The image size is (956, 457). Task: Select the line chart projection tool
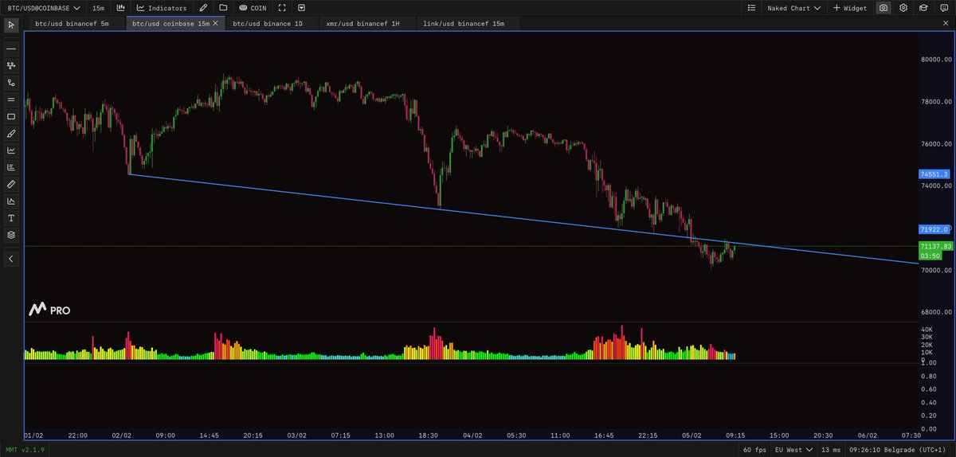11,150
